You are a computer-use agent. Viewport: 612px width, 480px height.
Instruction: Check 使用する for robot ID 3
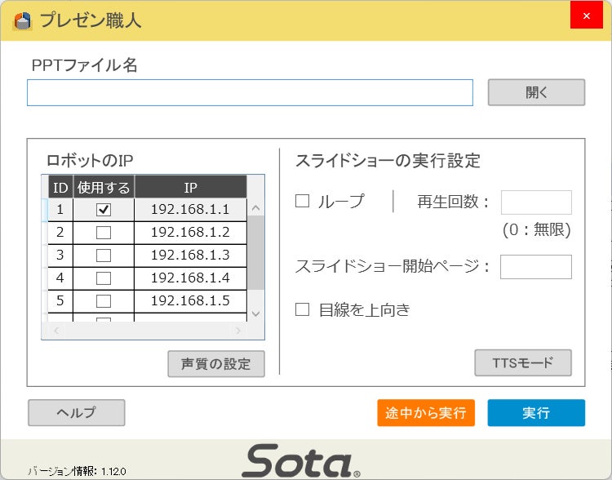tap(104, 256)
